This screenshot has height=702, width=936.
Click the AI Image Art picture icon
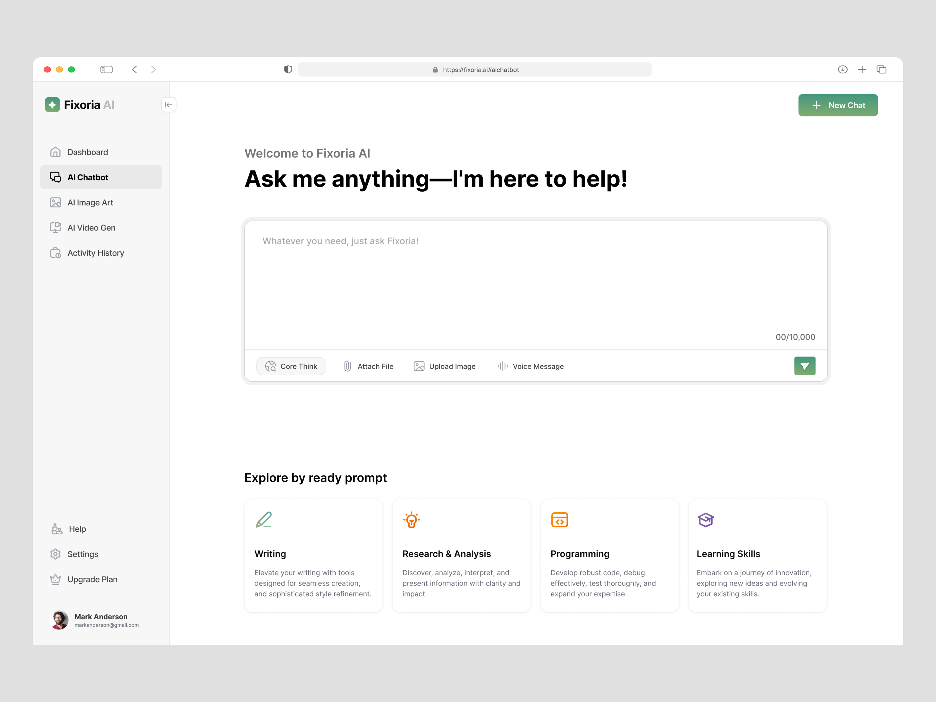(56, 202)
